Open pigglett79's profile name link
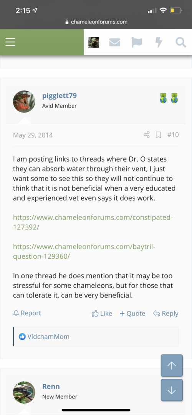The image size is (192, 415). [60, 96]
